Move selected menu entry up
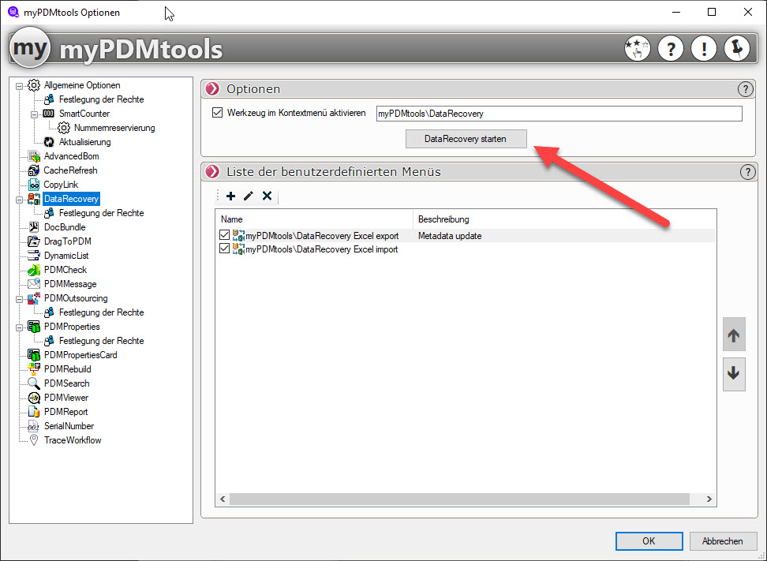767x561 pixels. click(x=734, y=335)
